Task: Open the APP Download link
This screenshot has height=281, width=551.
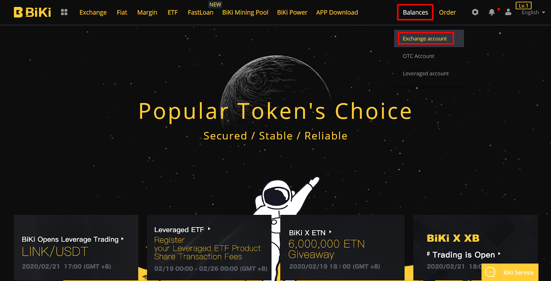Action: [x=337, y=12]
